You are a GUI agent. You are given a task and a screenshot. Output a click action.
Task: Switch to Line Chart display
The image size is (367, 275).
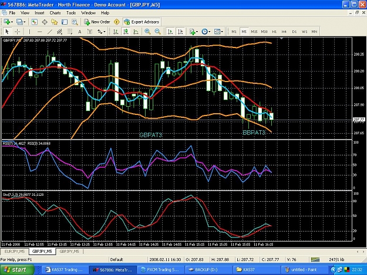[136, 31]
